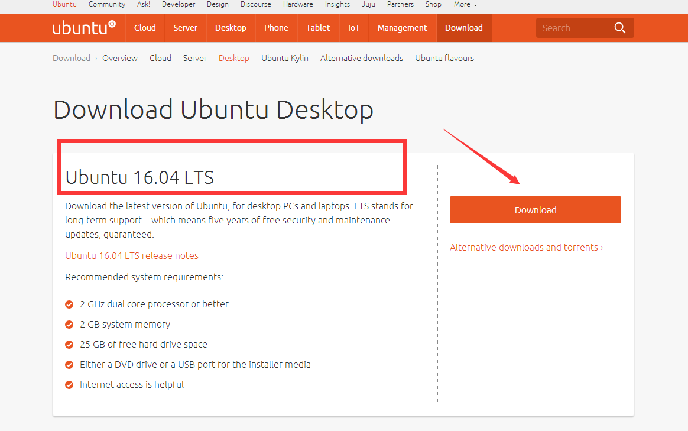Go to Server sub-navigation tab

click(x=195, y=58)
